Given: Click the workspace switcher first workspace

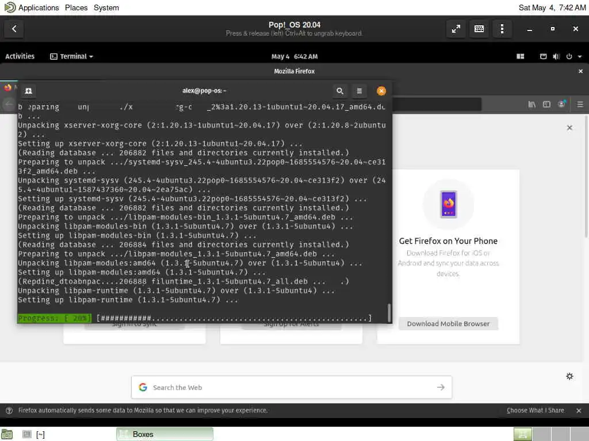Looking at the screenshot, I should [522, 434].
